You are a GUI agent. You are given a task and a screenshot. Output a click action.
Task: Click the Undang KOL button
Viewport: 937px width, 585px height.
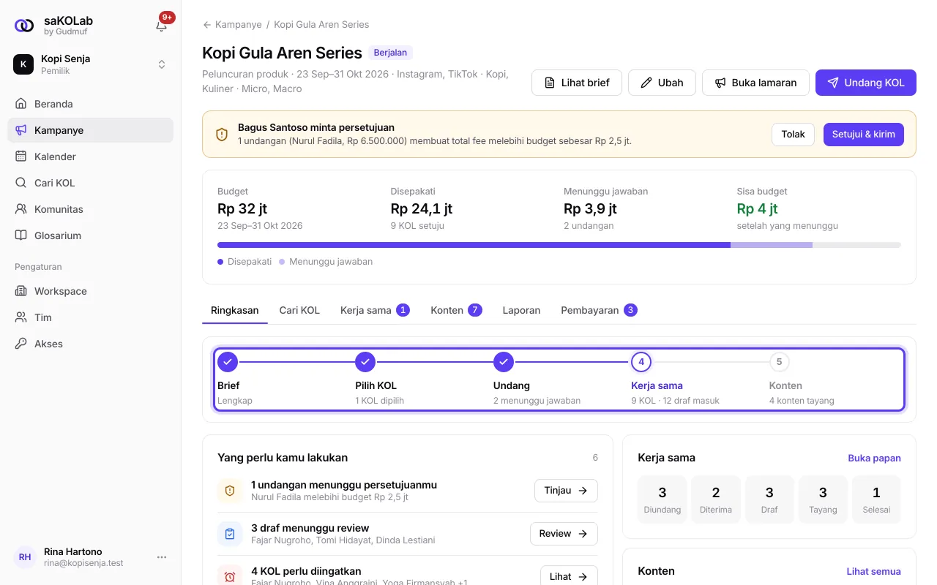coord(866,83)
